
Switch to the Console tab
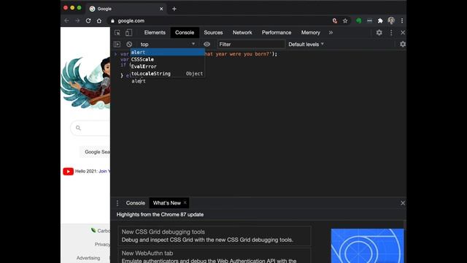coord(185,32)
